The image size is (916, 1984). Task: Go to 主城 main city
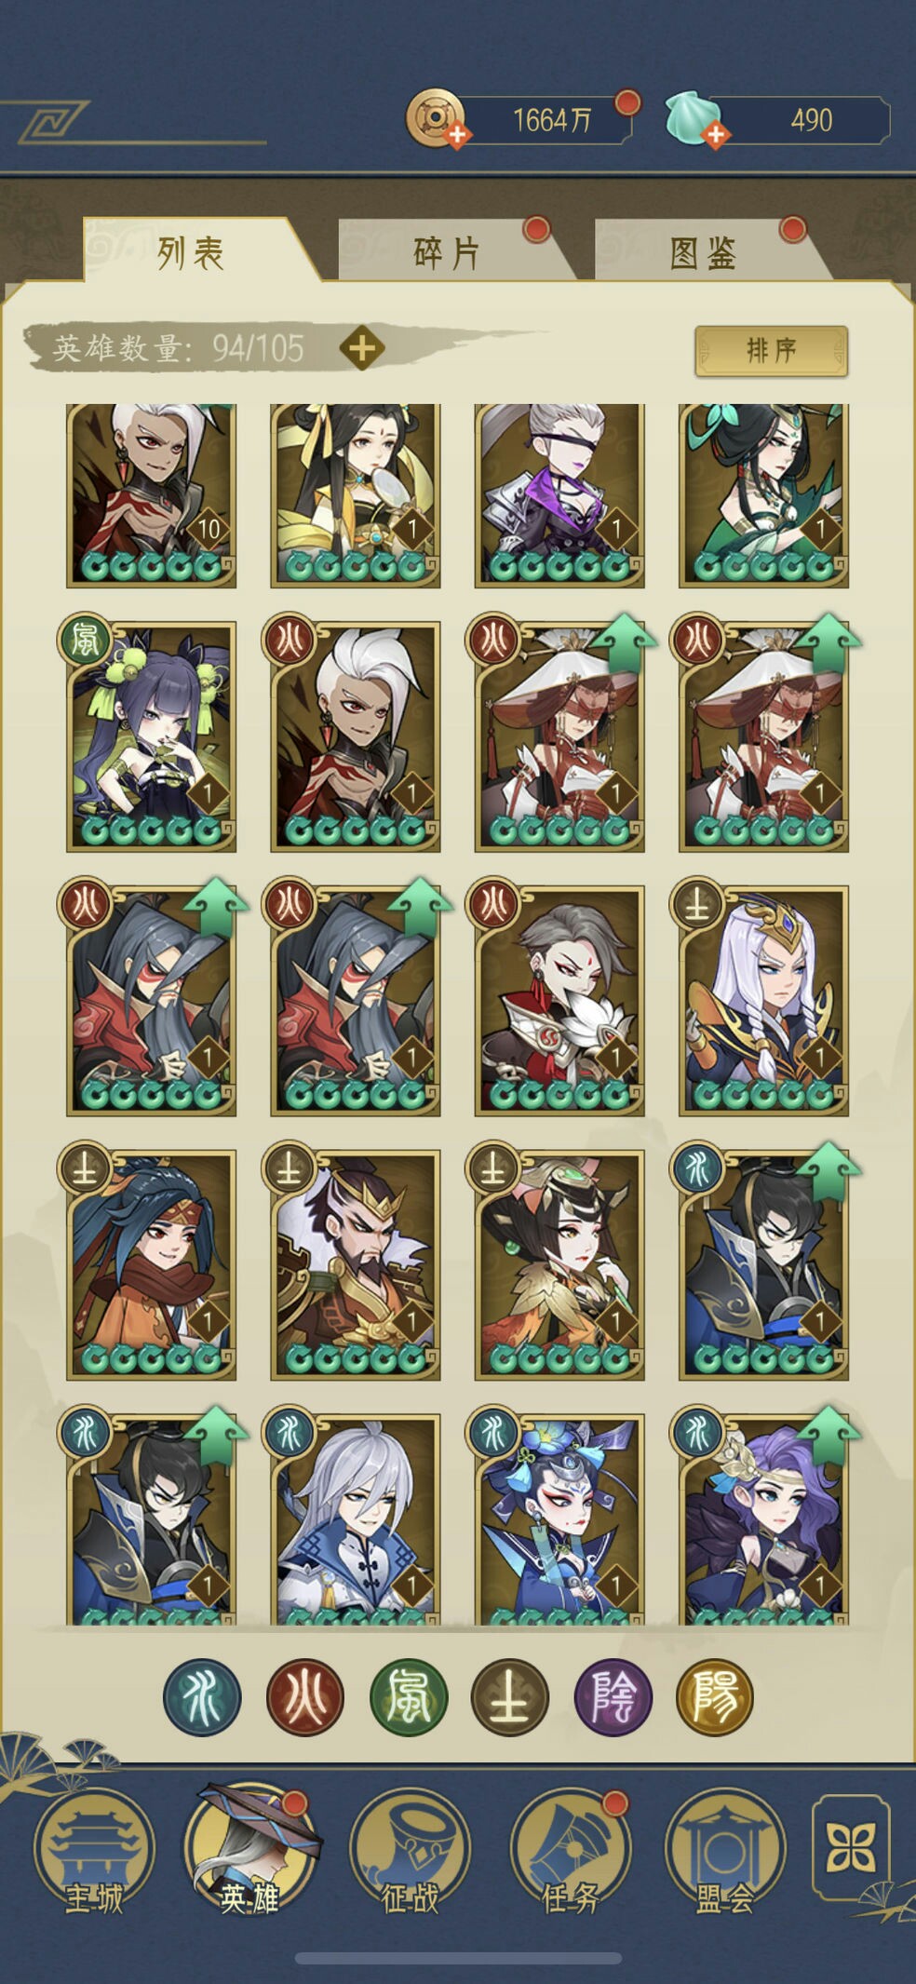94,1848
